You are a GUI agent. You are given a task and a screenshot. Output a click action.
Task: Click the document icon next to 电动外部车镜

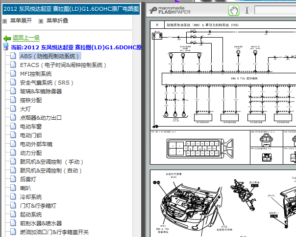(13, 144)
